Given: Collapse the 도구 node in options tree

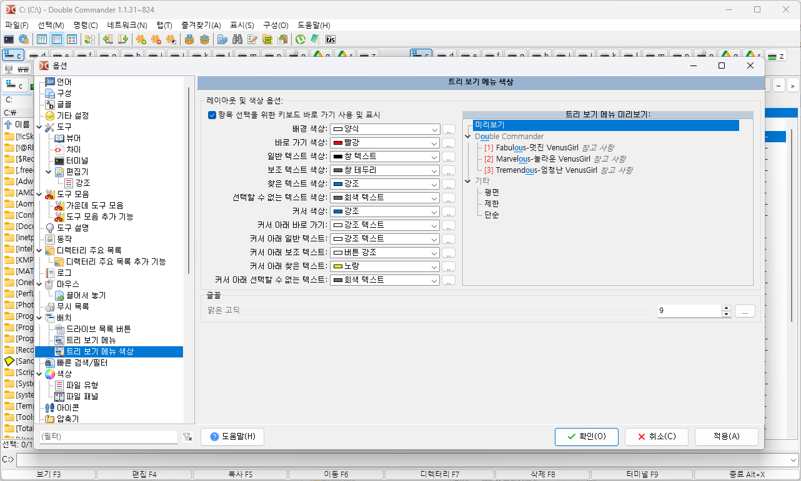Looking at the screenshot, I should 39,127.
